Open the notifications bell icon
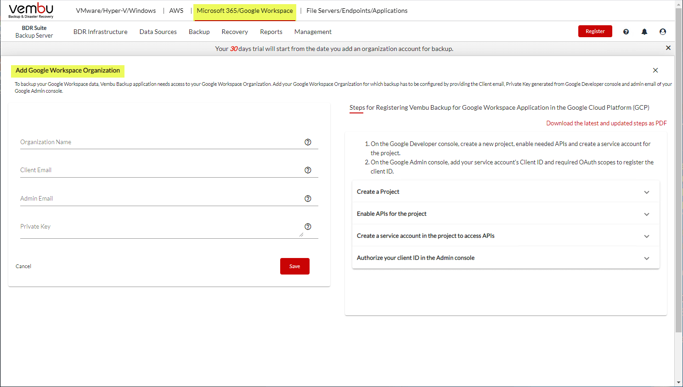The height and width of the screenshot is (387, 683). pos(644,32)
